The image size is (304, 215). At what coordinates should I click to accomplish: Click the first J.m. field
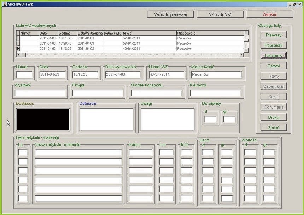[166, 153]
